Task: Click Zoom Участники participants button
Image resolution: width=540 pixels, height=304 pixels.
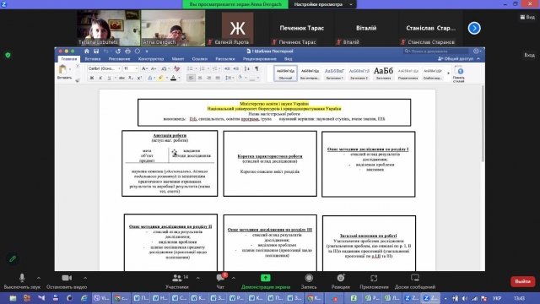Action: (x=177, y=281)
